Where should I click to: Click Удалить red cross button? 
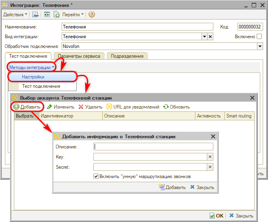pos(90,107)
